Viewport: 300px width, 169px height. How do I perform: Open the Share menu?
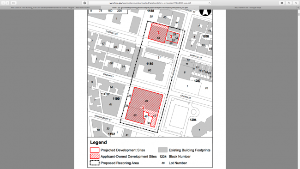click(x=289, y=3)
